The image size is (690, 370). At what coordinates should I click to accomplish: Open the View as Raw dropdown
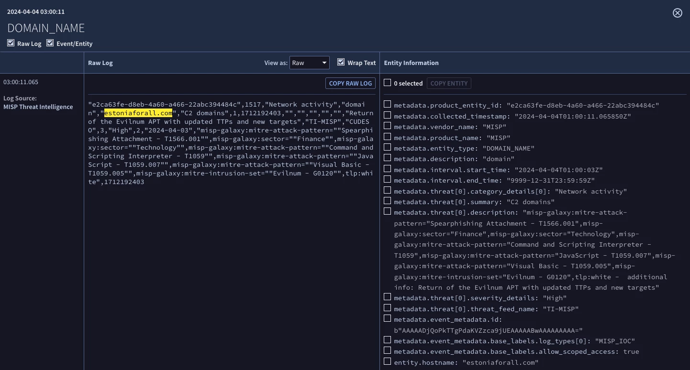pyautogui.click(x=310, y=63)
